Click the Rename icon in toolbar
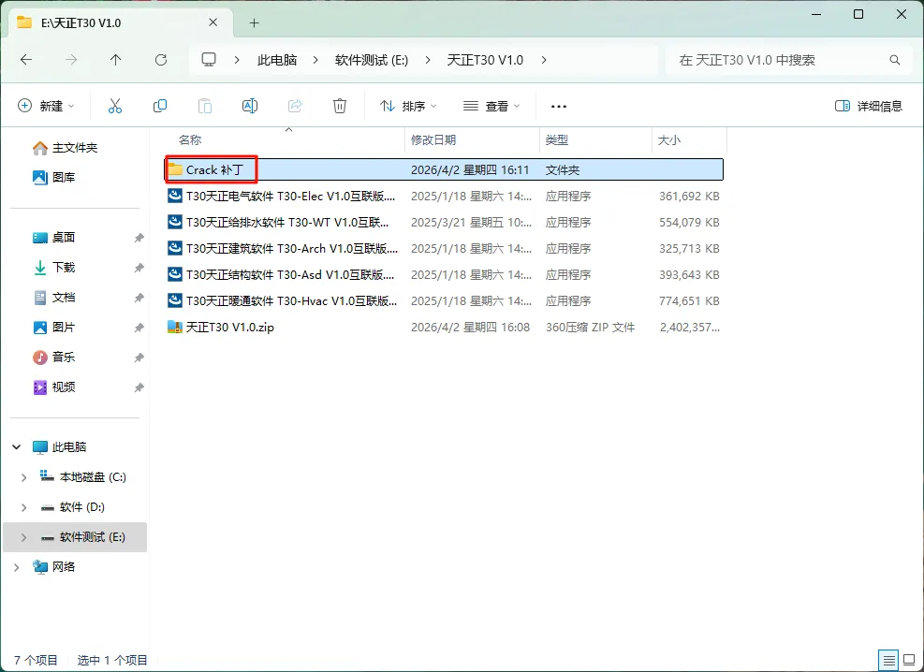924x672 pixels. point(250,106)
